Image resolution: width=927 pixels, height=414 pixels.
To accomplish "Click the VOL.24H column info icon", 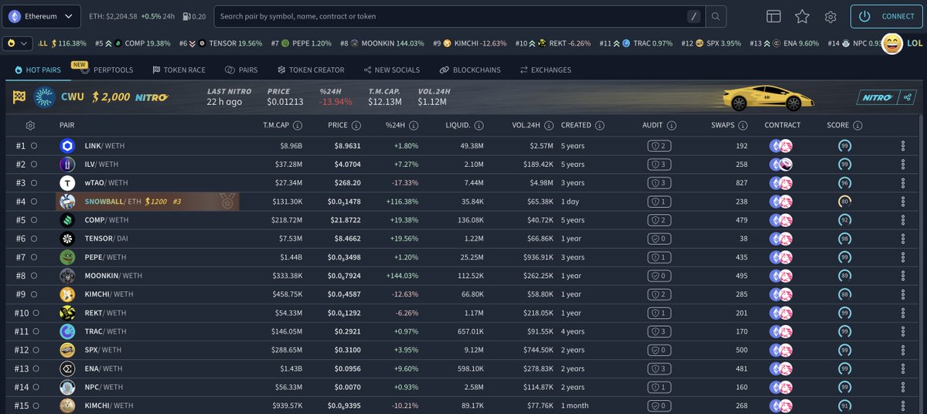I will [549, 125].
